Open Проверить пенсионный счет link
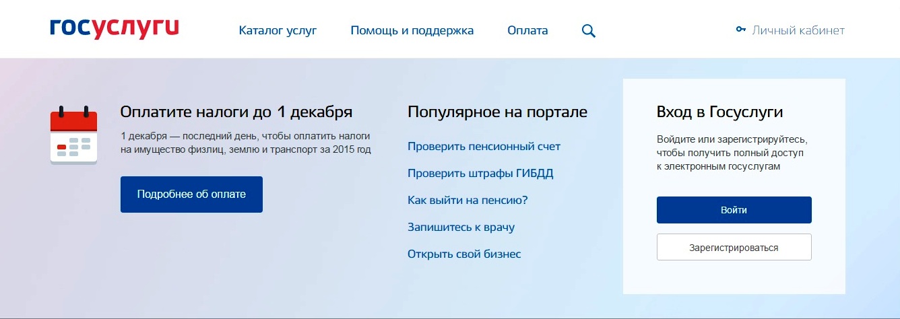The height and width of the screenshot is (319, 900). pos(484,146)
